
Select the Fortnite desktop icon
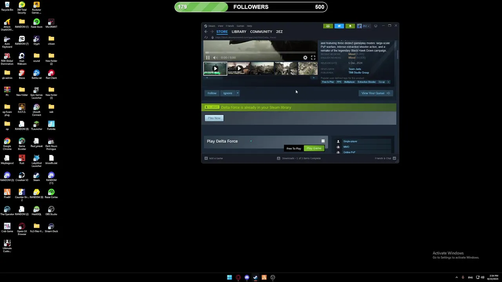(x=51, y=125)
